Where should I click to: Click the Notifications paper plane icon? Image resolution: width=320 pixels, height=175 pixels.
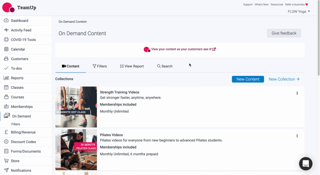pyautogui.click(x=6, y=171)
